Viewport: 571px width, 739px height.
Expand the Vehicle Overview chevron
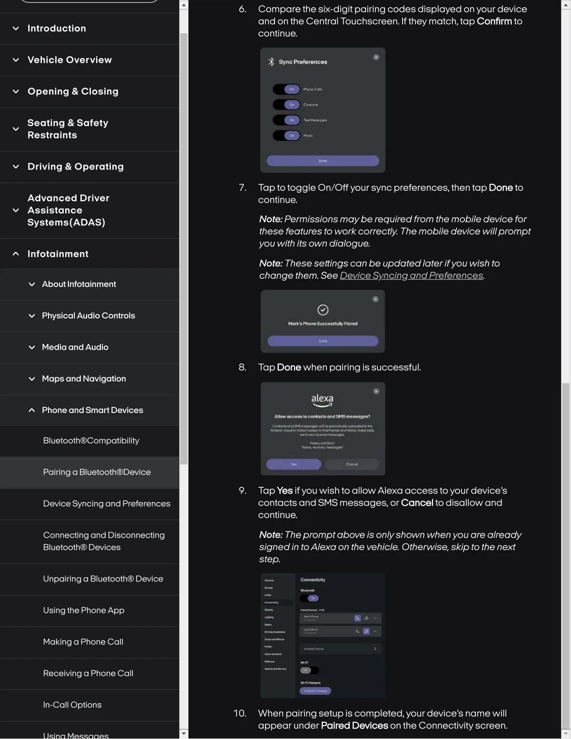click(x=16, y=60)
